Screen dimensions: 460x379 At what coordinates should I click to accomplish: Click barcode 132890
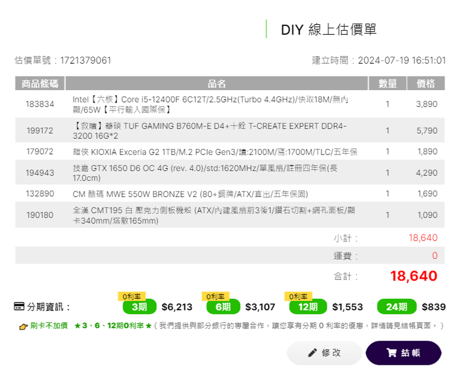(x=40, y=193)
